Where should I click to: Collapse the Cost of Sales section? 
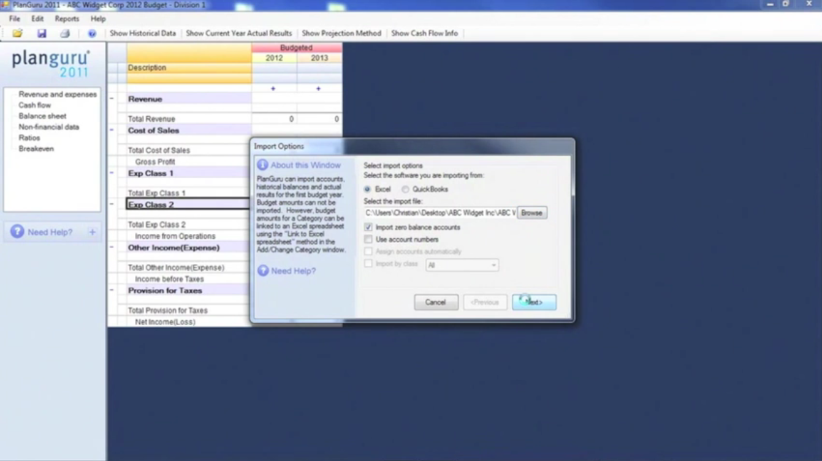112,130
